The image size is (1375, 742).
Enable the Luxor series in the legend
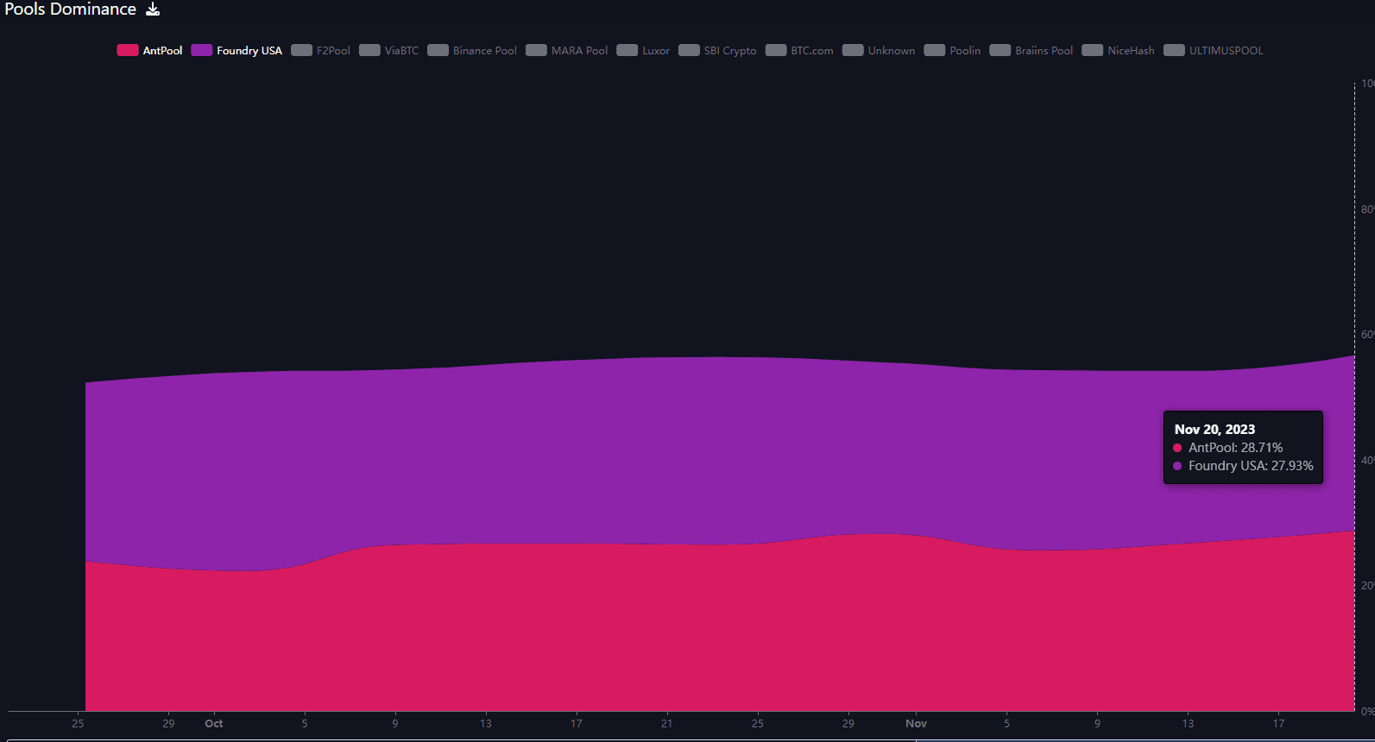(x=643, y=50)
